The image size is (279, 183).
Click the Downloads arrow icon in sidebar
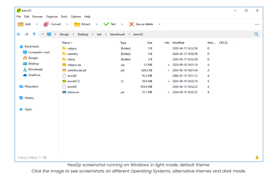point(25,69)
